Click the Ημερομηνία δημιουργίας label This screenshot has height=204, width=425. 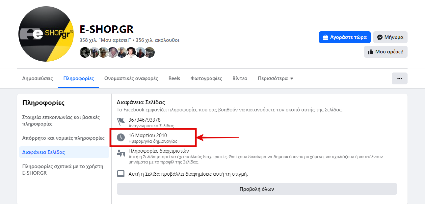(153, 141)
